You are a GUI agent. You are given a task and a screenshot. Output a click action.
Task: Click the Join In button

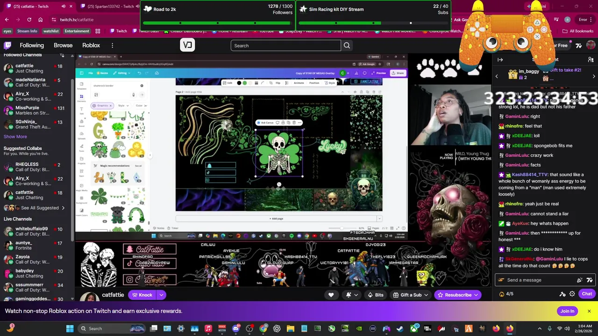click(x=567, y=311)
